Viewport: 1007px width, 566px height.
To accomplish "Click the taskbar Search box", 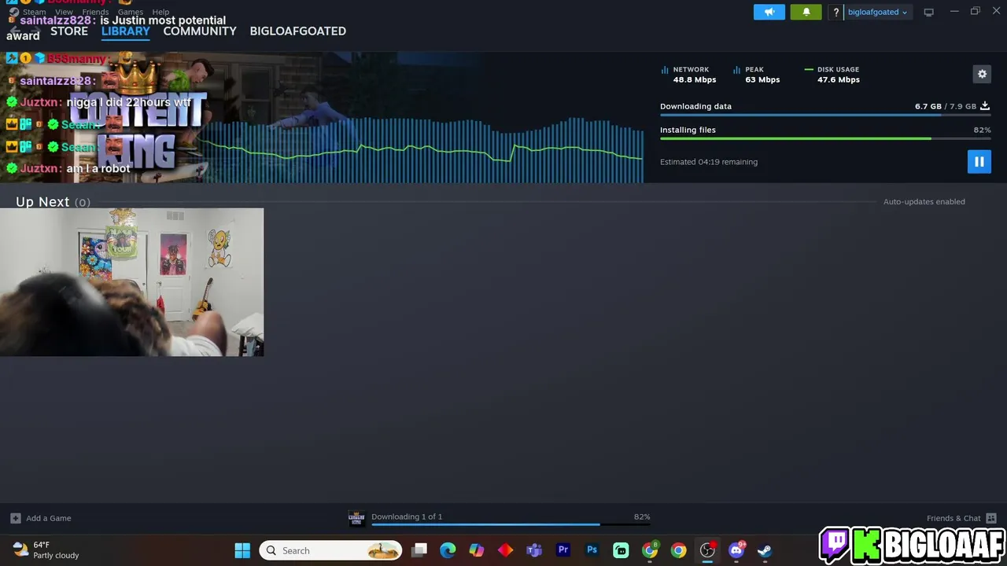I will tap(331, 550).
